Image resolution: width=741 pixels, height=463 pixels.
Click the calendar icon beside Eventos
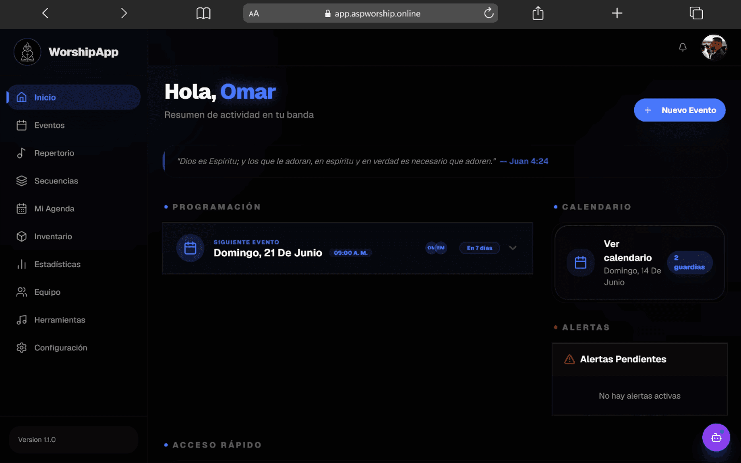(x=21, y=125)
